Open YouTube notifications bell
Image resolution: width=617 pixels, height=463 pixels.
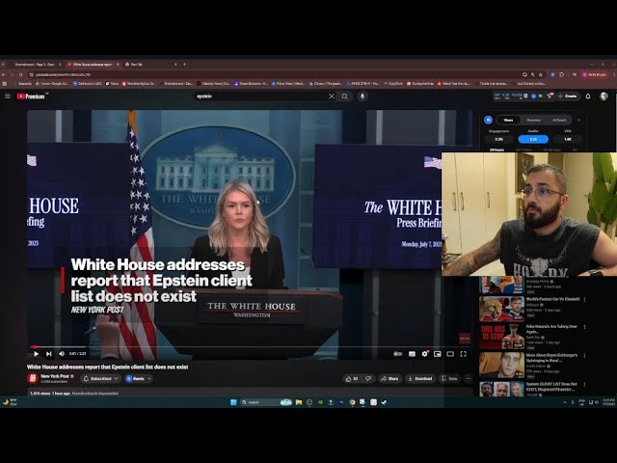point(588,96)
